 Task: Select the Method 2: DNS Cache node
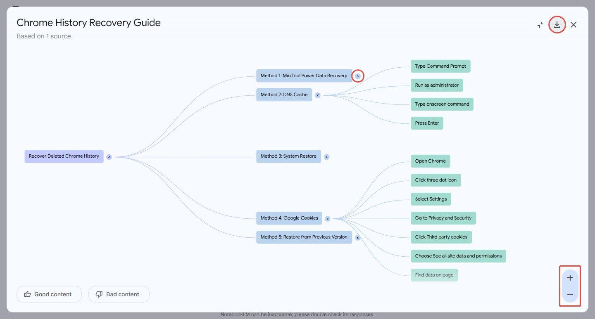pyautogui.click(x=284, y=95)
